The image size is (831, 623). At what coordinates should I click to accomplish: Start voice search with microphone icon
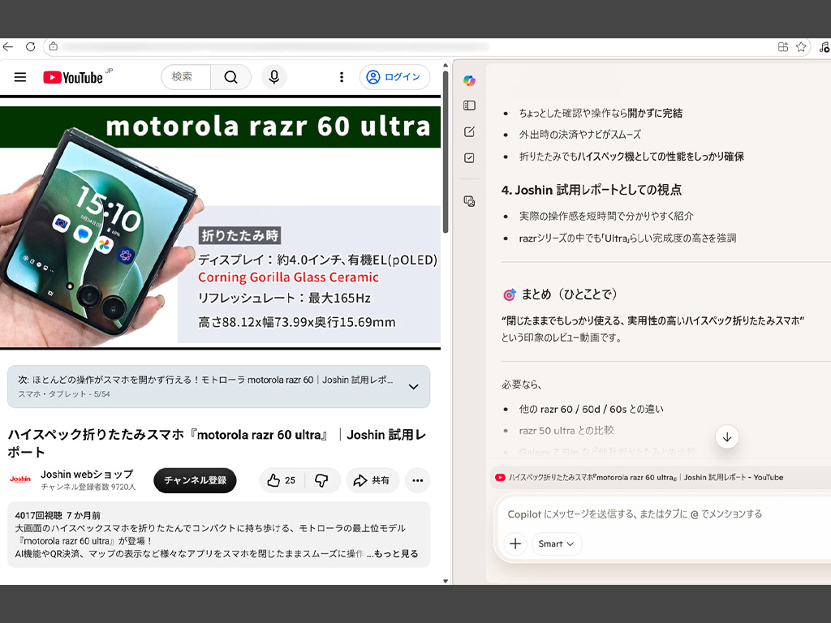pos(274,77)
